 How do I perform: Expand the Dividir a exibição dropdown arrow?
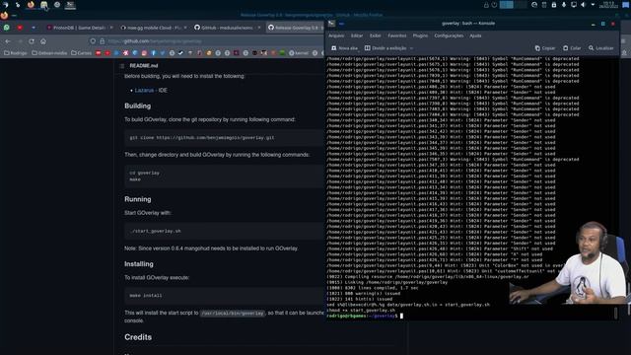coord(411,48)
